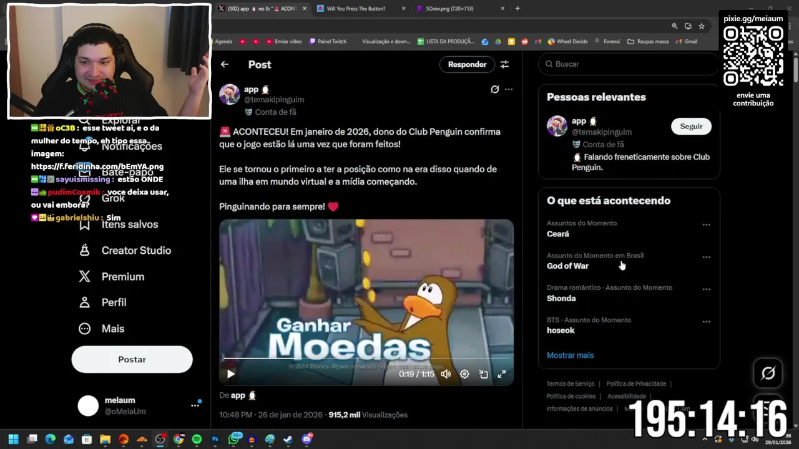Click the Windows Start button
The height and width of the screenshot is (449, 799).
click(13, 439)
